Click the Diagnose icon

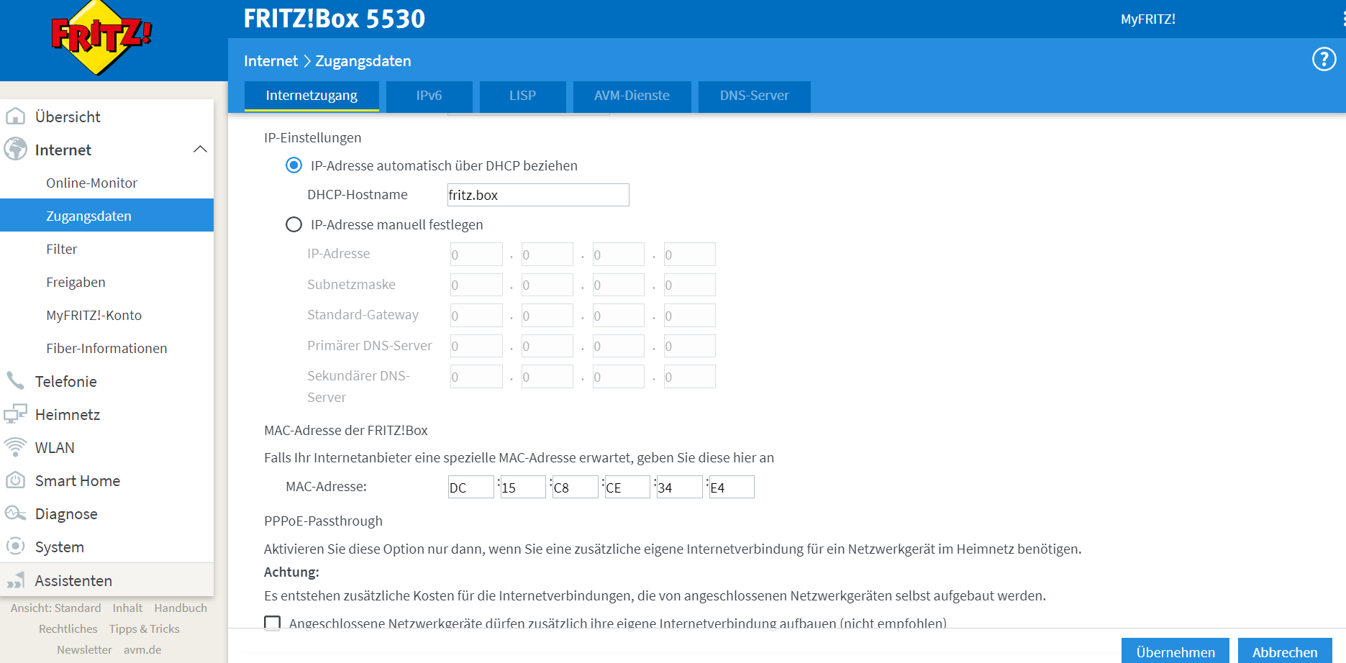[15, 513]
